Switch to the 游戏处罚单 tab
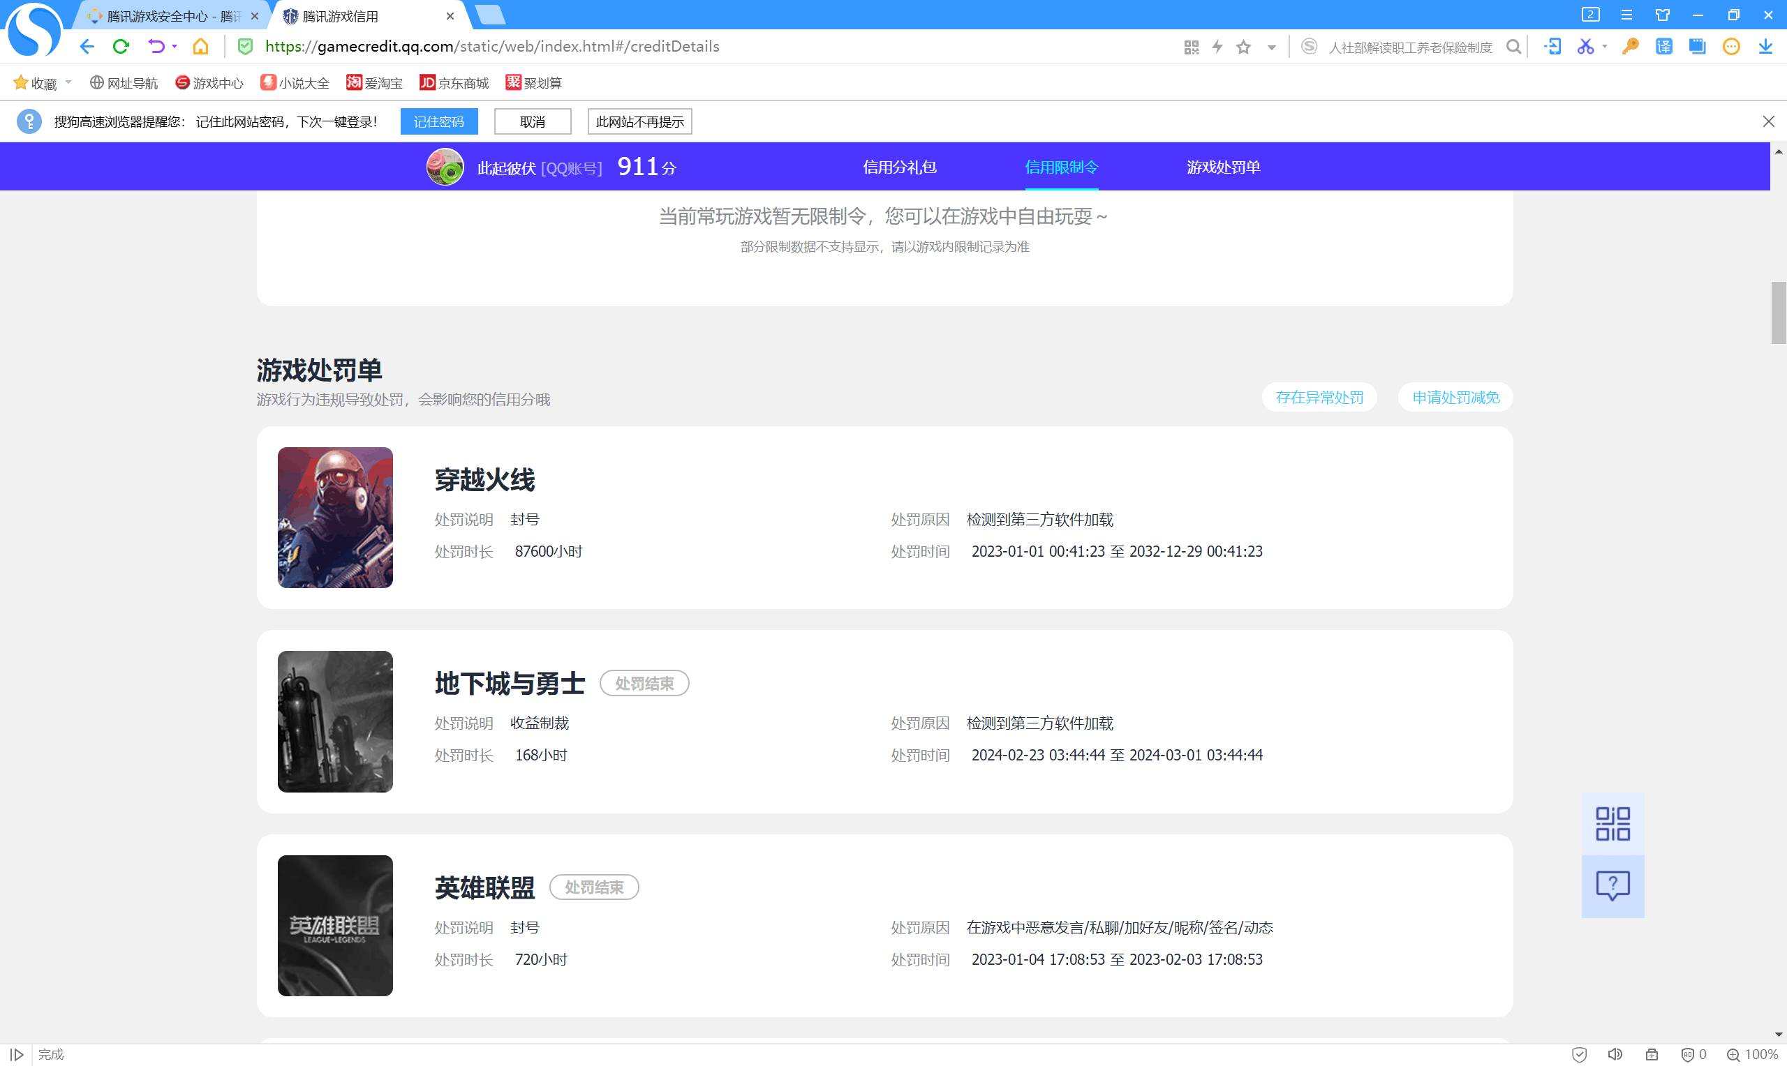 pyautogui.click(x=1223, y=167)
